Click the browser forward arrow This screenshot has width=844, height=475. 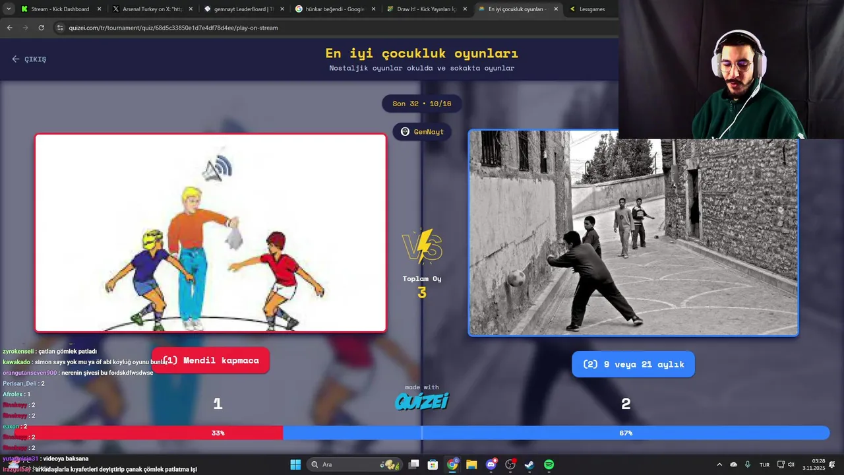tap(25, 28)
